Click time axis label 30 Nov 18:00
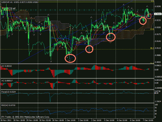162x122 pixels. coord(58,120)
